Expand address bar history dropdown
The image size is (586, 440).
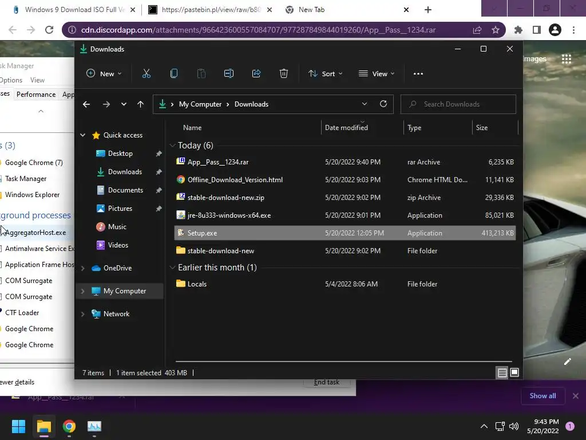(x=365, y=104)
